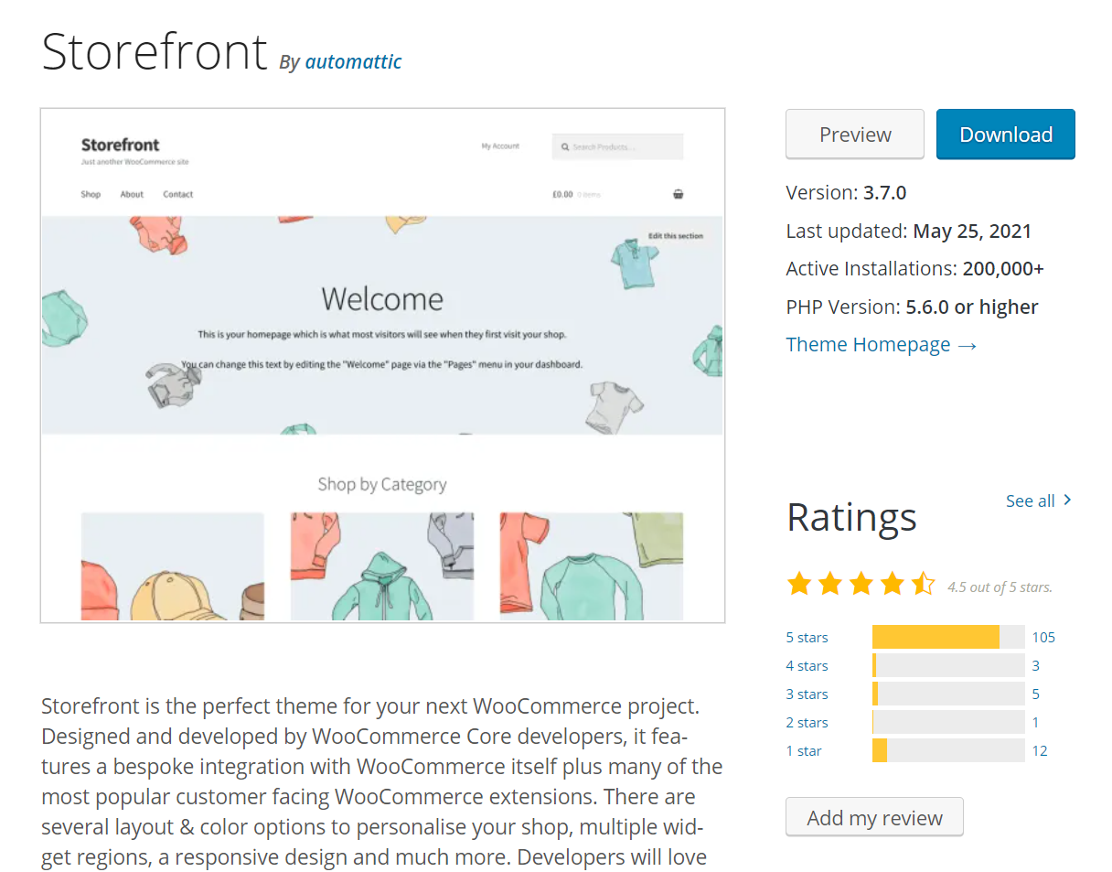Click See all ratings link

point(1030,501)
